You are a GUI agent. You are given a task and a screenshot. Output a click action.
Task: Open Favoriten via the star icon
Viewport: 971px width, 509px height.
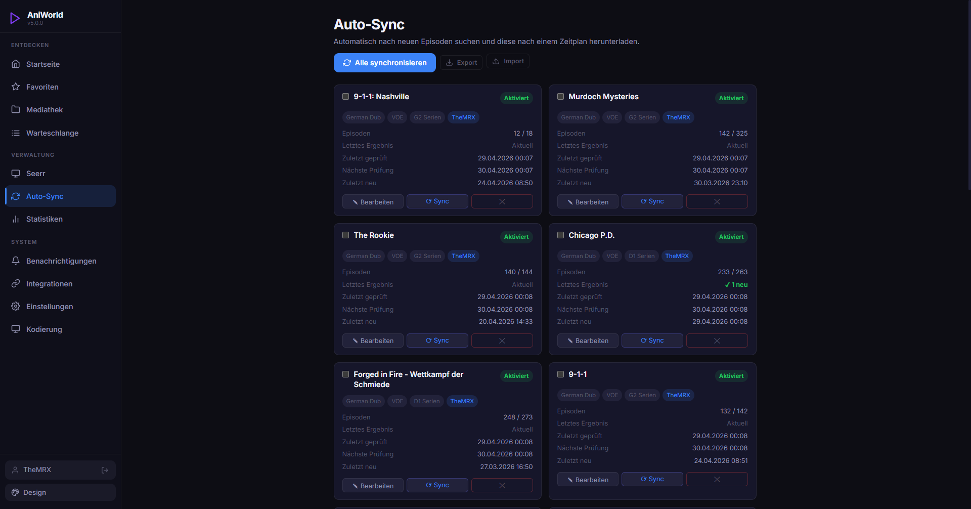(x=16, y=87)
